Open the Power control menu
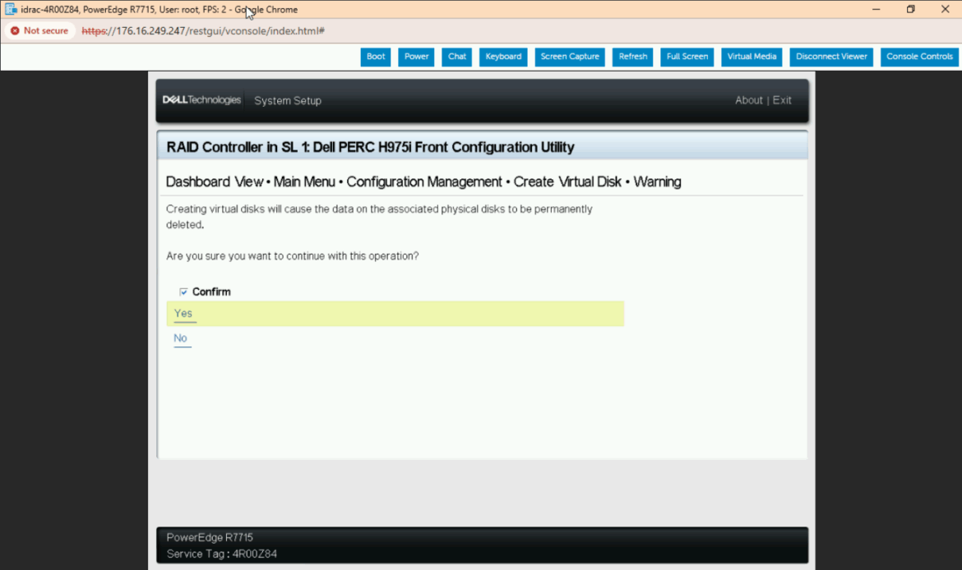 pyautogui.click(x=416, y=57)
